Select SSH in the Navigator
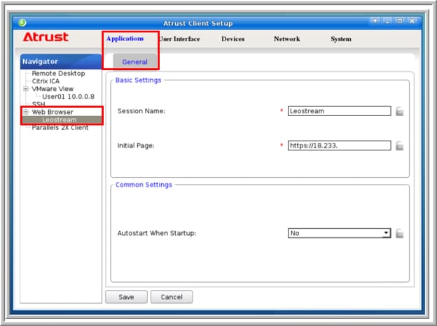This screenshot has width=437, height=326. [x=39, y=104]
